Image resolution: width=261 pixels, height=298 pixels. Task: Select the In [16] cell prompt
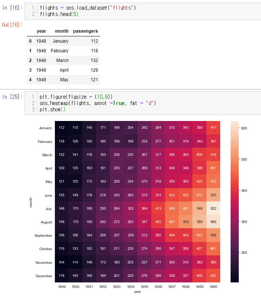click(x=12, y=8)
